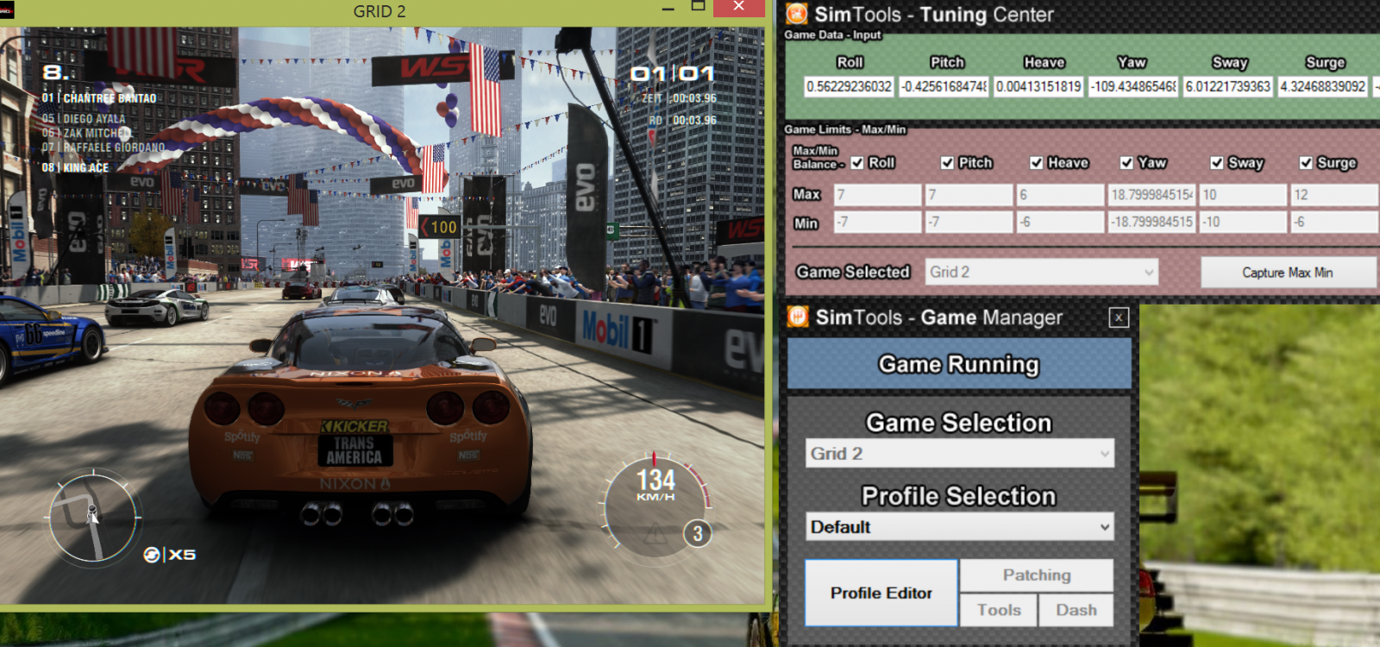
Task: Toggle the Surge balance checkbox
Action: (x=1306, y=163)
